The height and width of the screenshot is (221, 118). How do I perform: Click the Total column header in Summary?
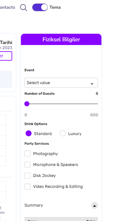click(91, 220)
